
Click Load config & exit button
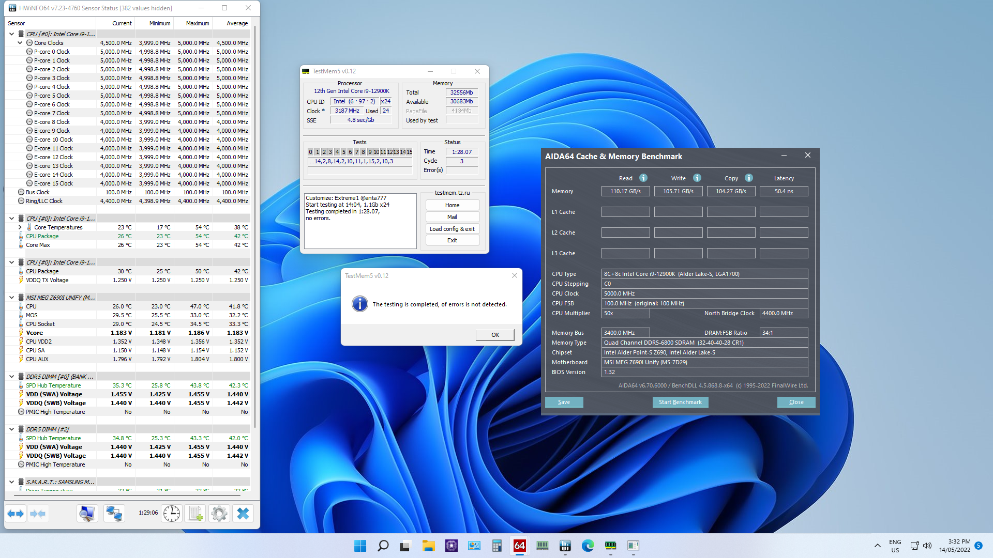(453, 229)
